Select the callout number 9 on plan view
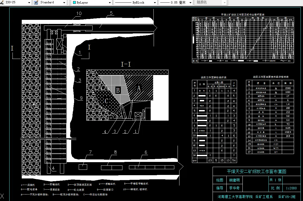Viewport: 303px width, 201px height. coord(81,98)
